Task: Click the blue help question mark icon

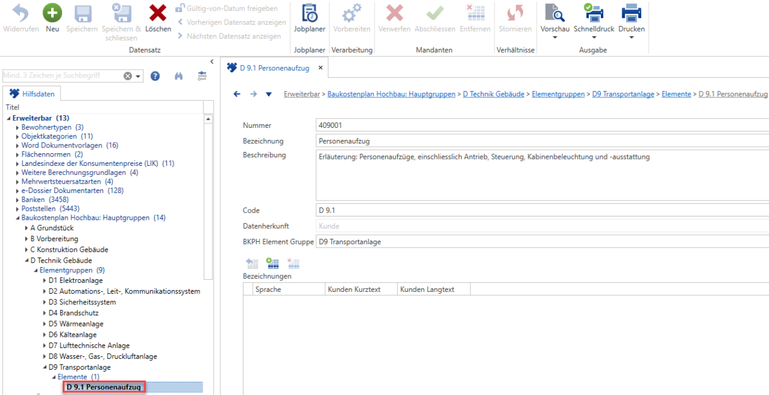Action: pos(155,76)
